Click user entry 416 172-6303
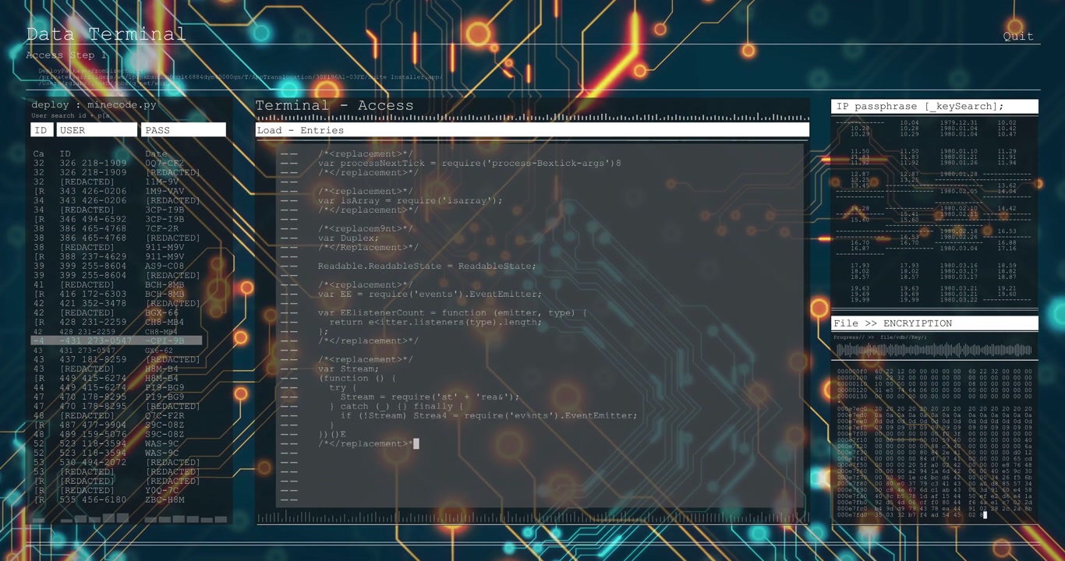 pos(93,294)
